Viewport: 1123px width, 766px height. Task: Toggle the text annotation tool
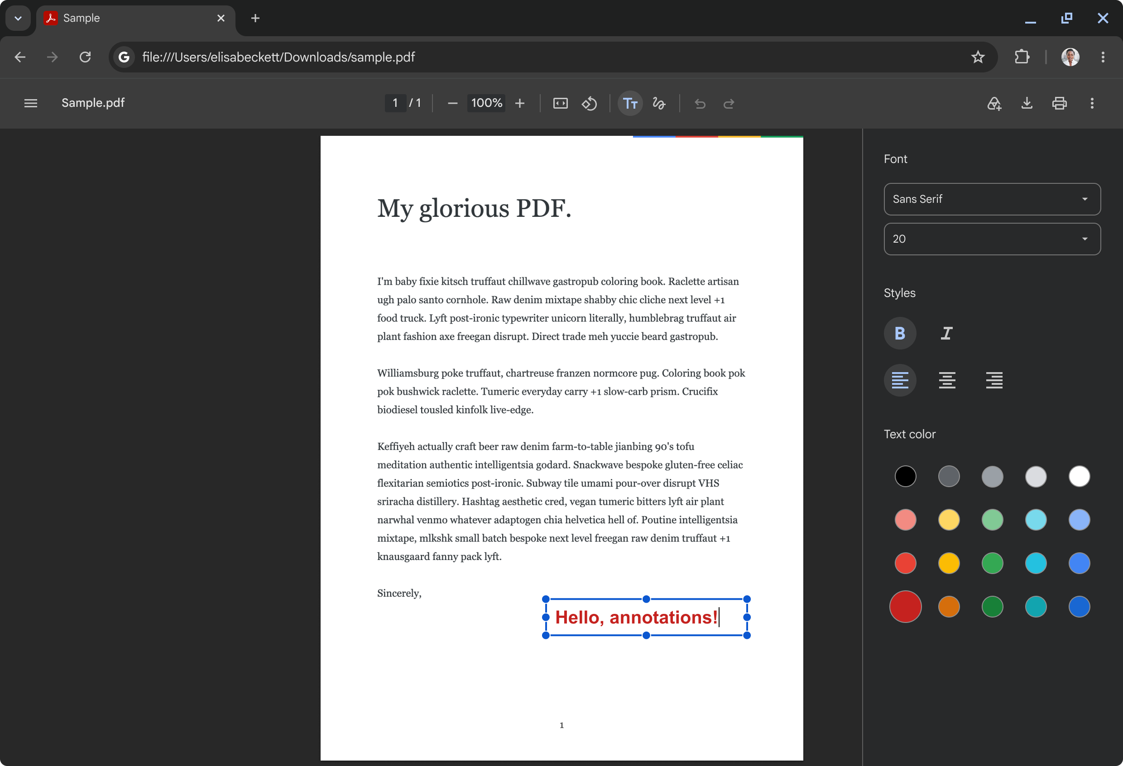629,103
